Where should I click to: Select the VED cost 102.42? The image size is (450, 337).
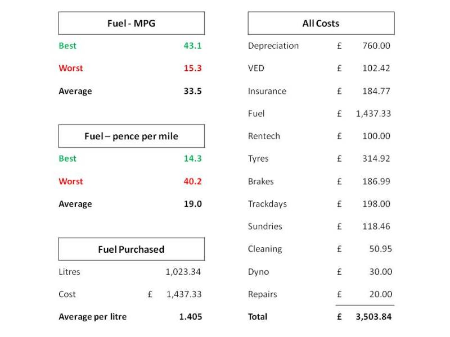[x=376, y=68]
